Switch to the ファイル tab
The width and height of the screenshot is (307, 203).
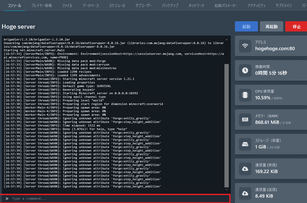67,5
